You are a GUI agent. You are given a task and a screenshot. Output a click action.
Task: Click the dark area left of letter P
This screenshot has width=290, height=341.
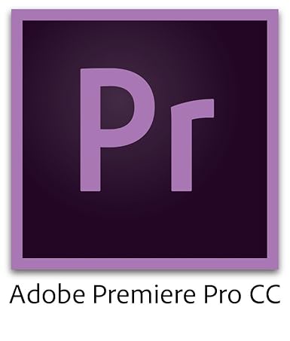pyautogui.click(x=51, y=129)
